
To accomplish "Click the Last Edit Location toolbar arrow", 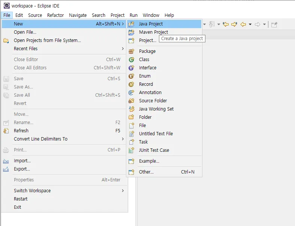I will tap(226, 24).
